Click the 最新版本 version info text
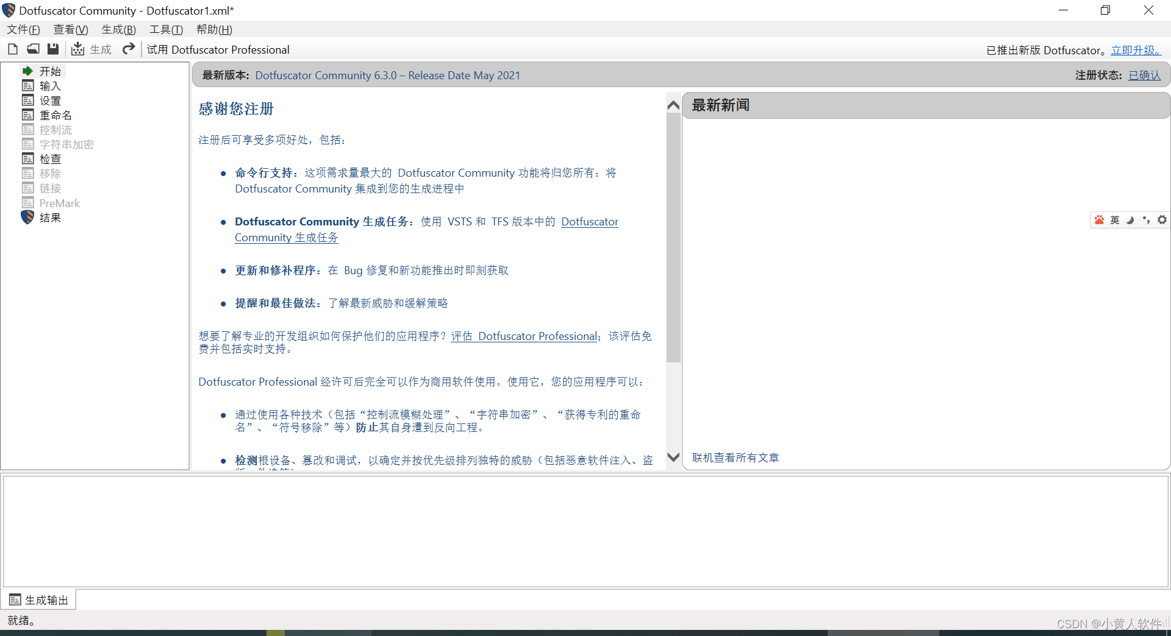 tap(361, 75)
